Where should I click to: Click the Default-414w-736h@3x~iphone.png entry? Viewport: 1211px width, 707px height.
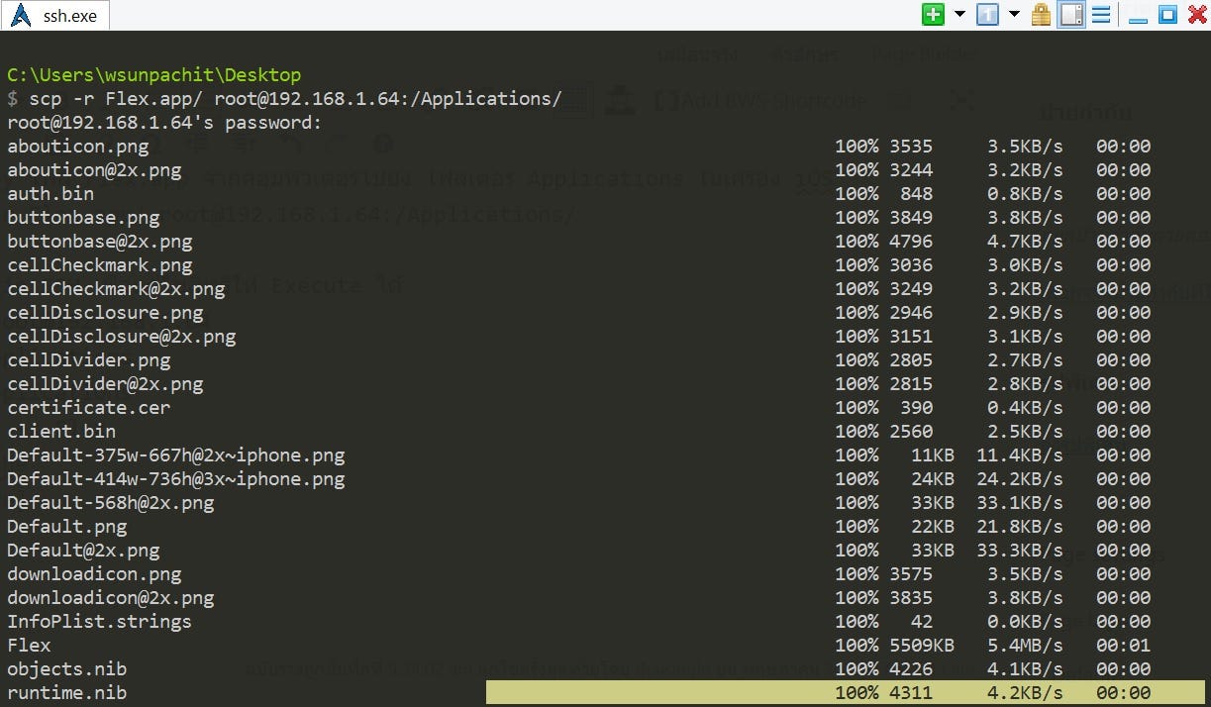(176, 479)
